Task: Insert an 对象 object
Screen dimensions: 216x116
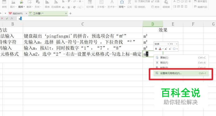Action: pos(155,1)
